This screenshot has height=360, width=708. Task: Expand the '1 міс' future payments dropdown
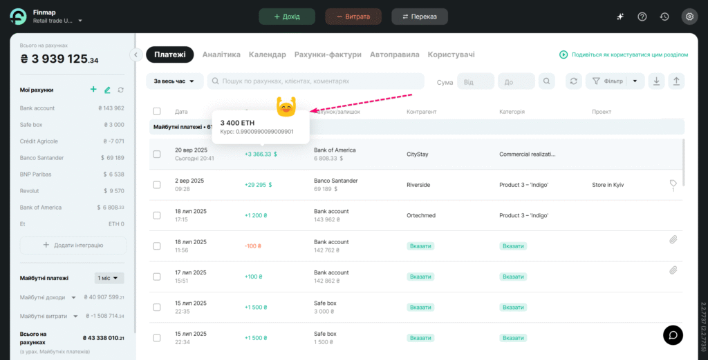coord(109,278)
